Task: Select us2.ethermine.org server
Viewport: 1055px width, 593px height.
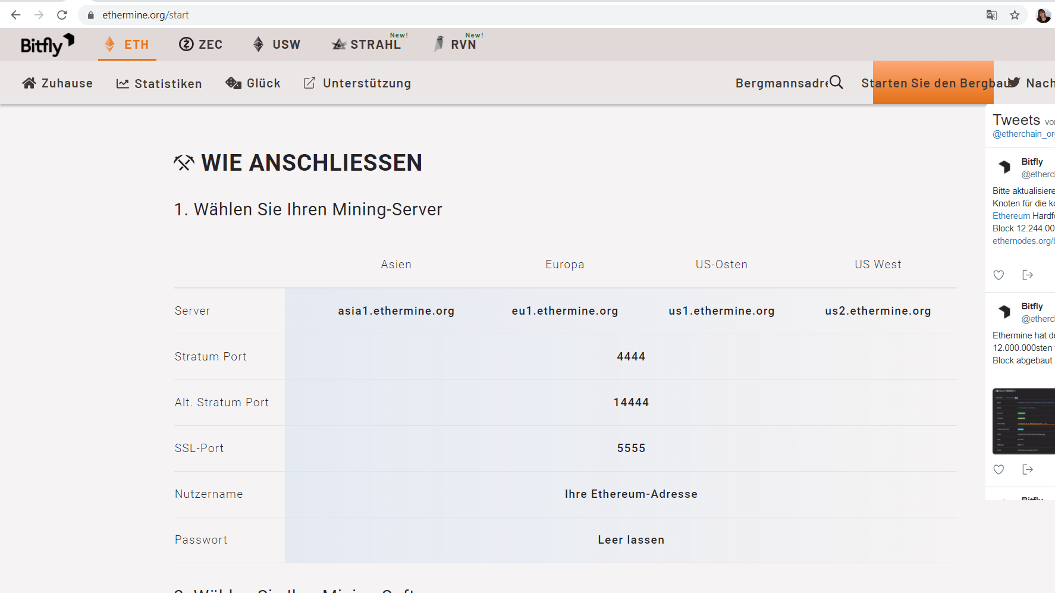Action: tap(878, 311)
